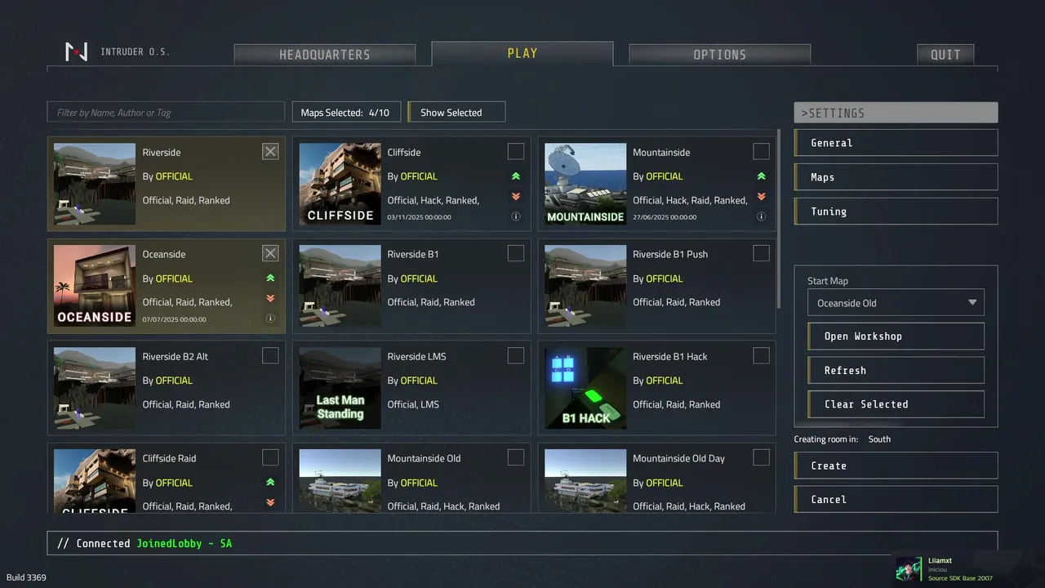Viewport: 1045px width, 588px height.
Task: Downvote the Cliffside Raid map
Action: coord(270,502)
